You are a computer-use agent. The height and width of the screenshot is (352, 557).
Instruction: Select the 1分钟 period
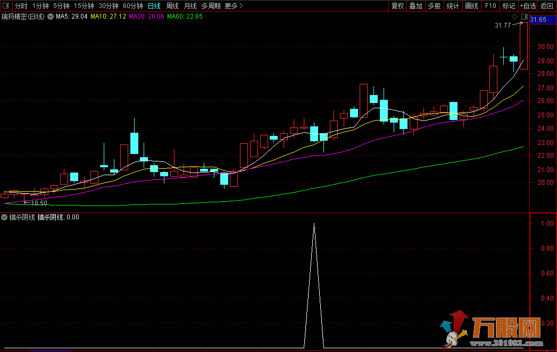40,6
